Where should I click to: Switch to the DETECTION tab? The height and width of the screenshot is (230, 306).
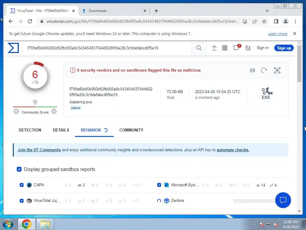tap(30, 130)
